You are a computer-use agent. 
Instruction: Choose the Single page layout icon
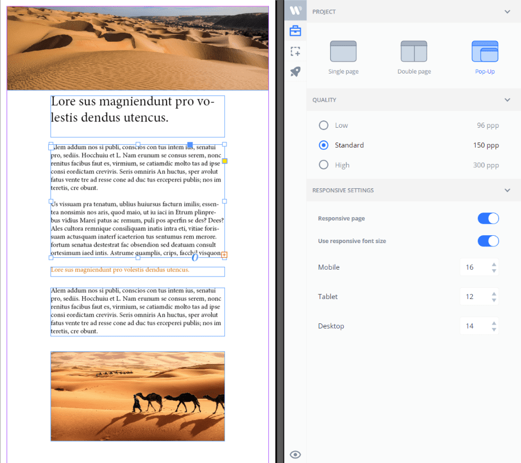pos(343,51)
